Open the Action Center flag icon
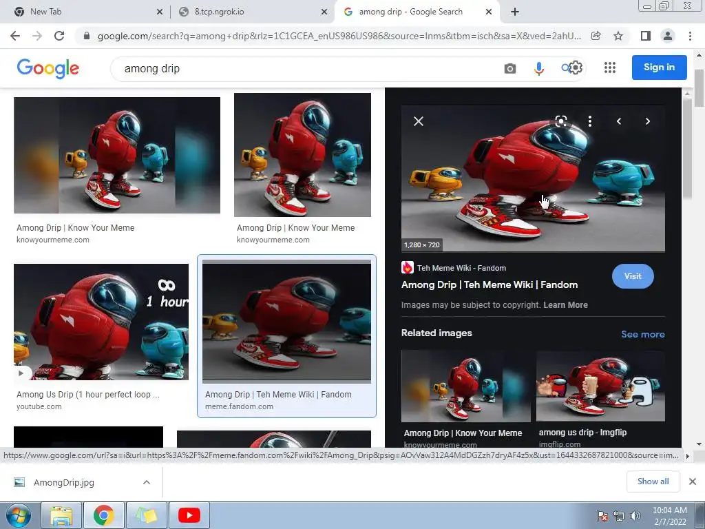The image size is (705, 529). click(602, 516)
